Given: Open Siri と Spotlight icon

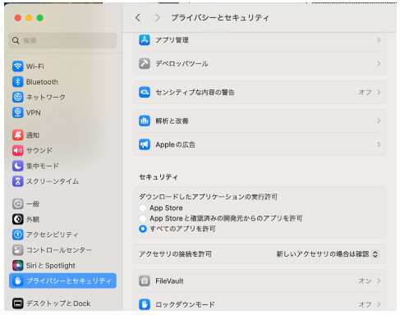Looking at the screenshot, I should click(x=18, y=265).
